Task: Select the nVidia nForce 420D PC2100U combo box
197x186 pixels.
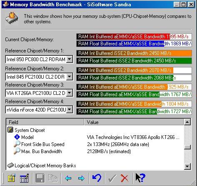Action: [x=39, y=110]
